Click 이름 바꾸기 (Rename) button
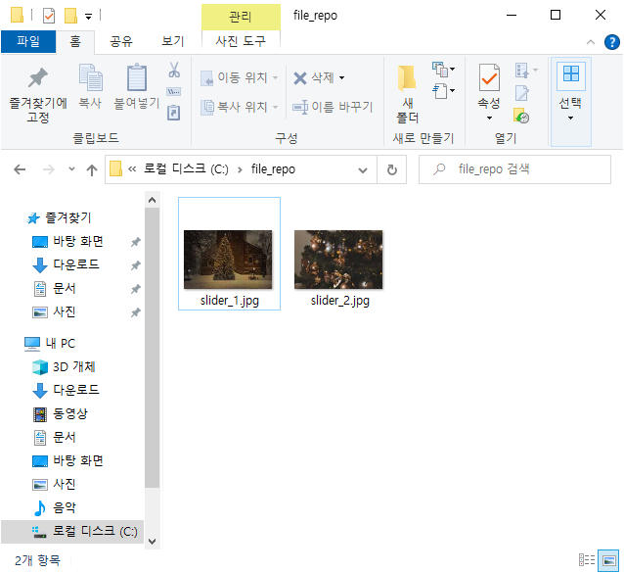This screenshot has height=573, width=624. click(333, 107)
